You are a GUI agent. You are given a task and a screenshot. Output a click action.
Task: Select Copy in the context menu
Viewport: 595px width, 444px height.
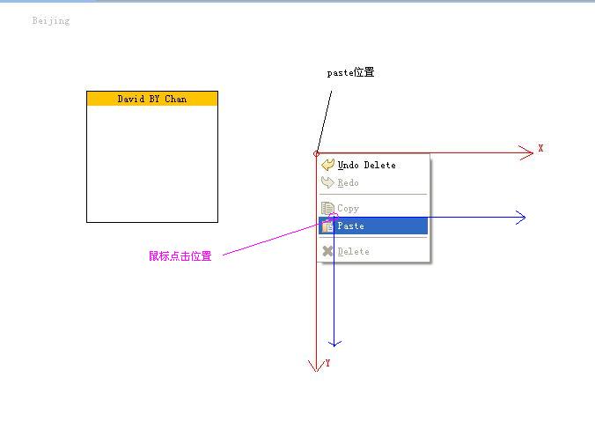(x=373, y=208)
